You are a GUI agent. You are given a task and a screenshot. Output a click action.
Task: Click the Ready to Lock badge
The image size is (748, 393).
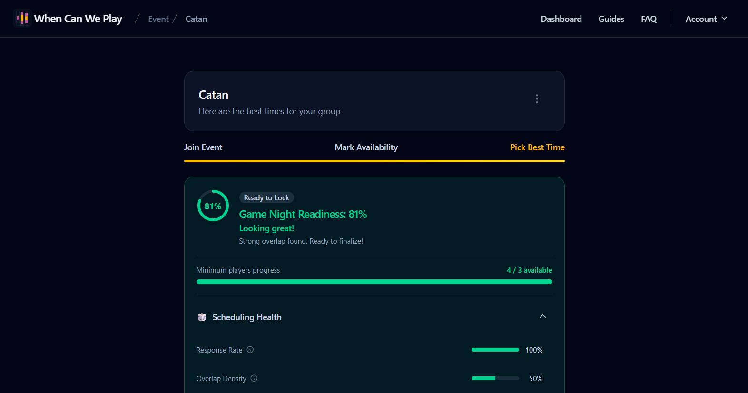[266, 197]
